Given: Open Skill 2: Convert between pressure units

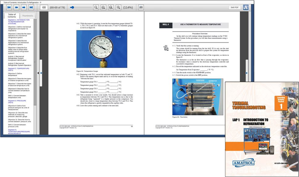Looking at the screenshot, I should pyautogui.click(x=17, y=126).
